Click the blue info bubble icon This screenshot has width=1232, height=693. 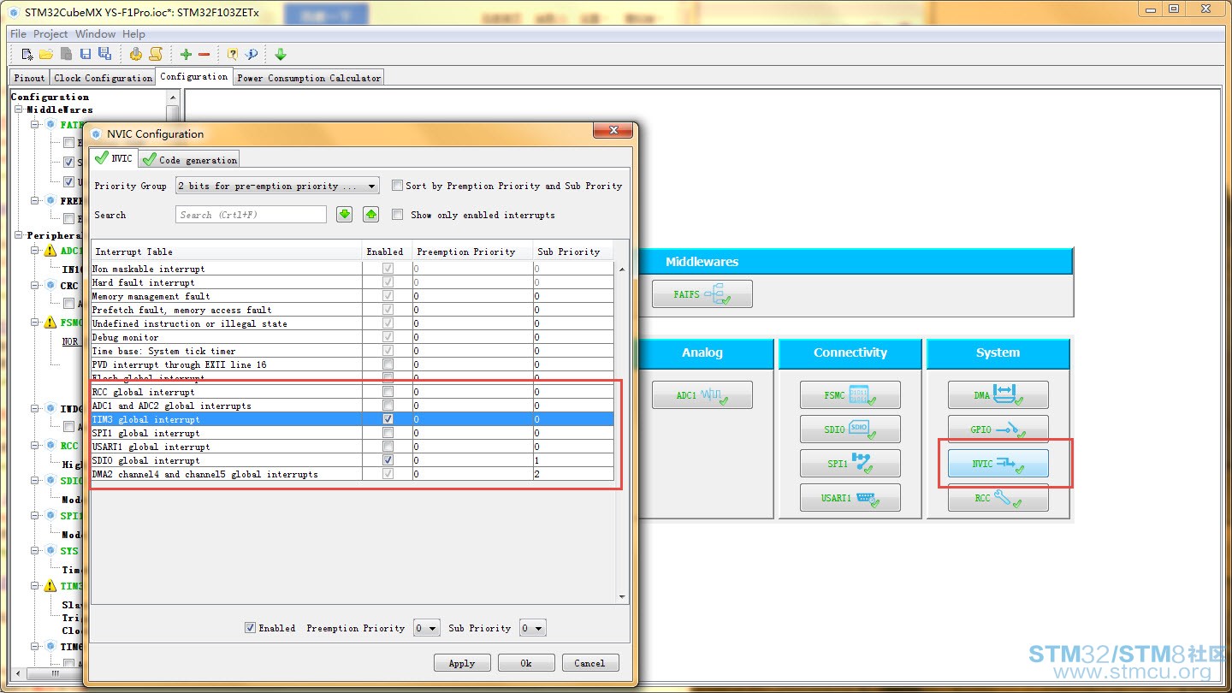click(252, 54)
